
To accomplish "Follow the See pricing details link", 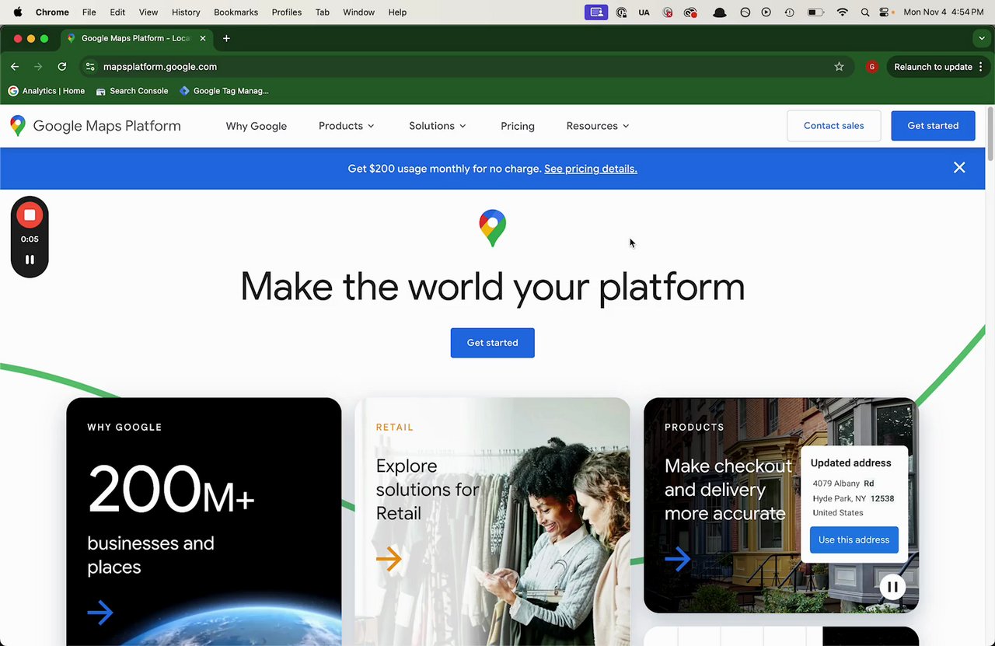I will click(x=591, y=169).
